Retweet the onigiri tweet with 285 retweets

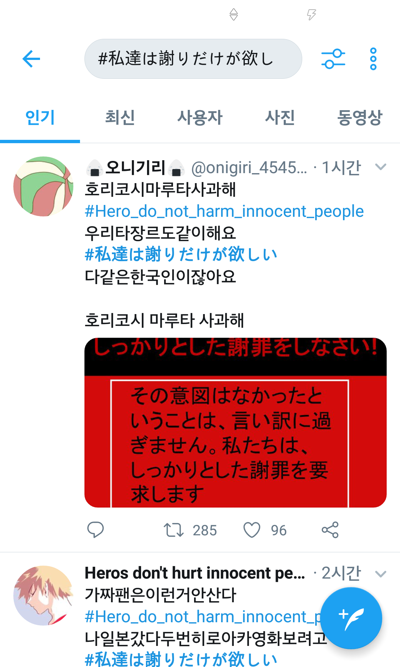coord(174,530)
